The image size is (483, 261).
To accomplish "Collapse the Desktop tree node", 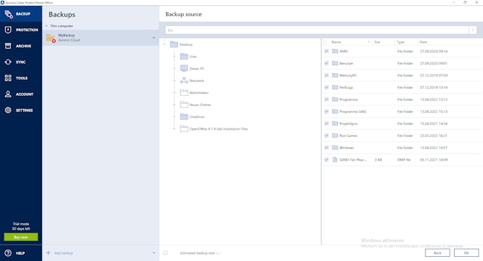I will click(x=164, y=44).
